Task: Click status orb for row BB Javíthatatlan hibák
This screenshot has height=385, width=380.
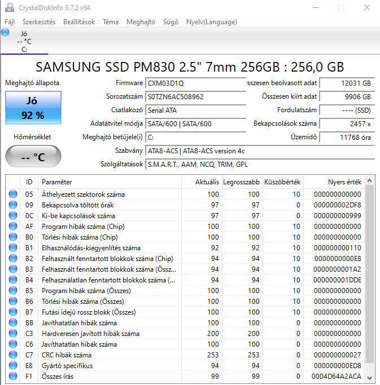Action: 13,322
